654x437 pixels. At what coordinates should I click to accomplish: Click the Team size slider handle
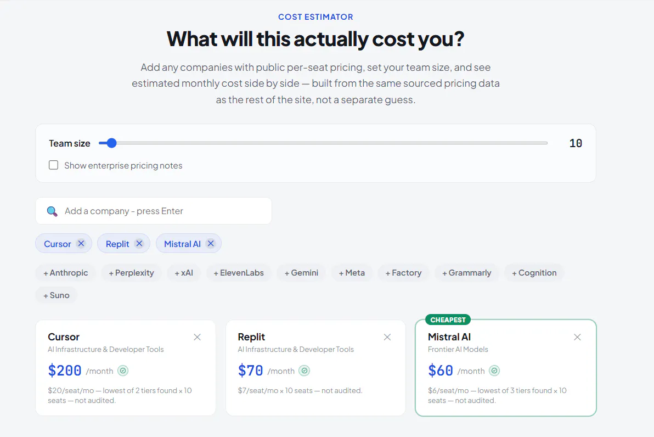click(111, 143)
